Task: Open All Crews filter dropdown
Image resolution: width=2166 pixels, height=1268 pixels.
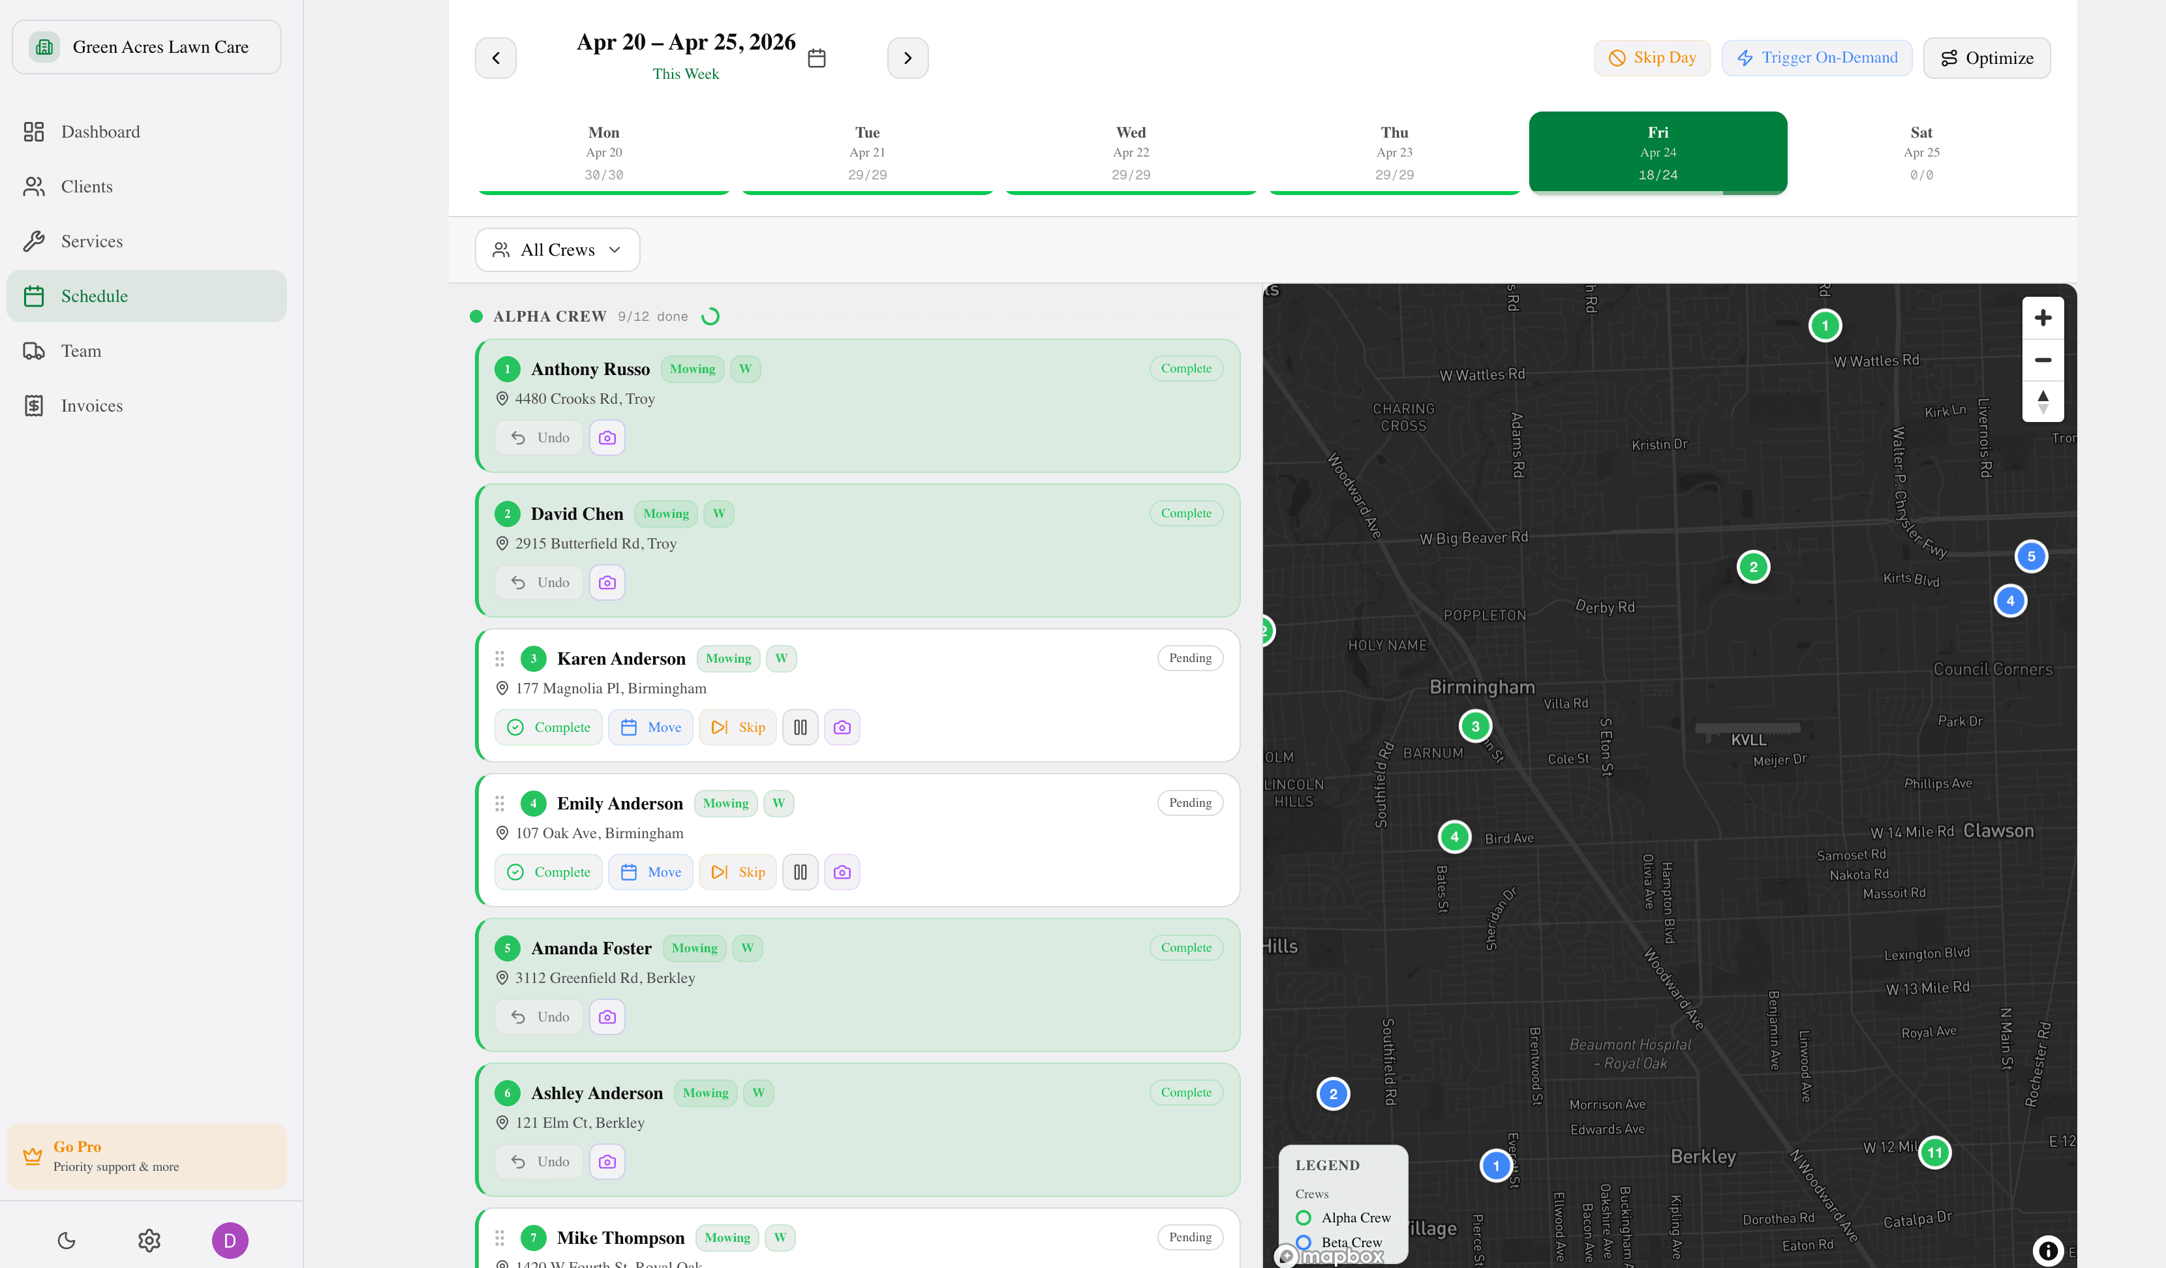Action: [557, 250]
